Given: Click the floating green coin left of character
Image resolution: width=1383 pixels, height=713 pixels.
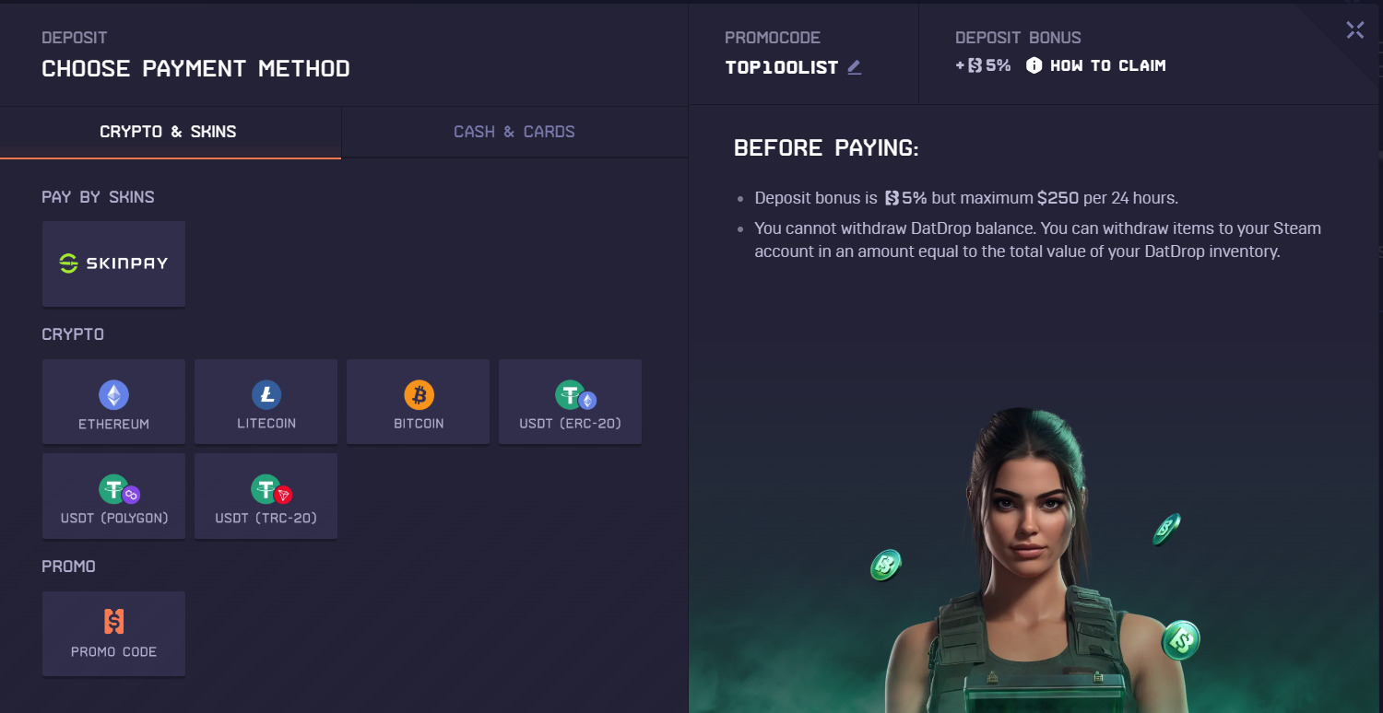Looking at the screenshot, I should click(886, 565).
